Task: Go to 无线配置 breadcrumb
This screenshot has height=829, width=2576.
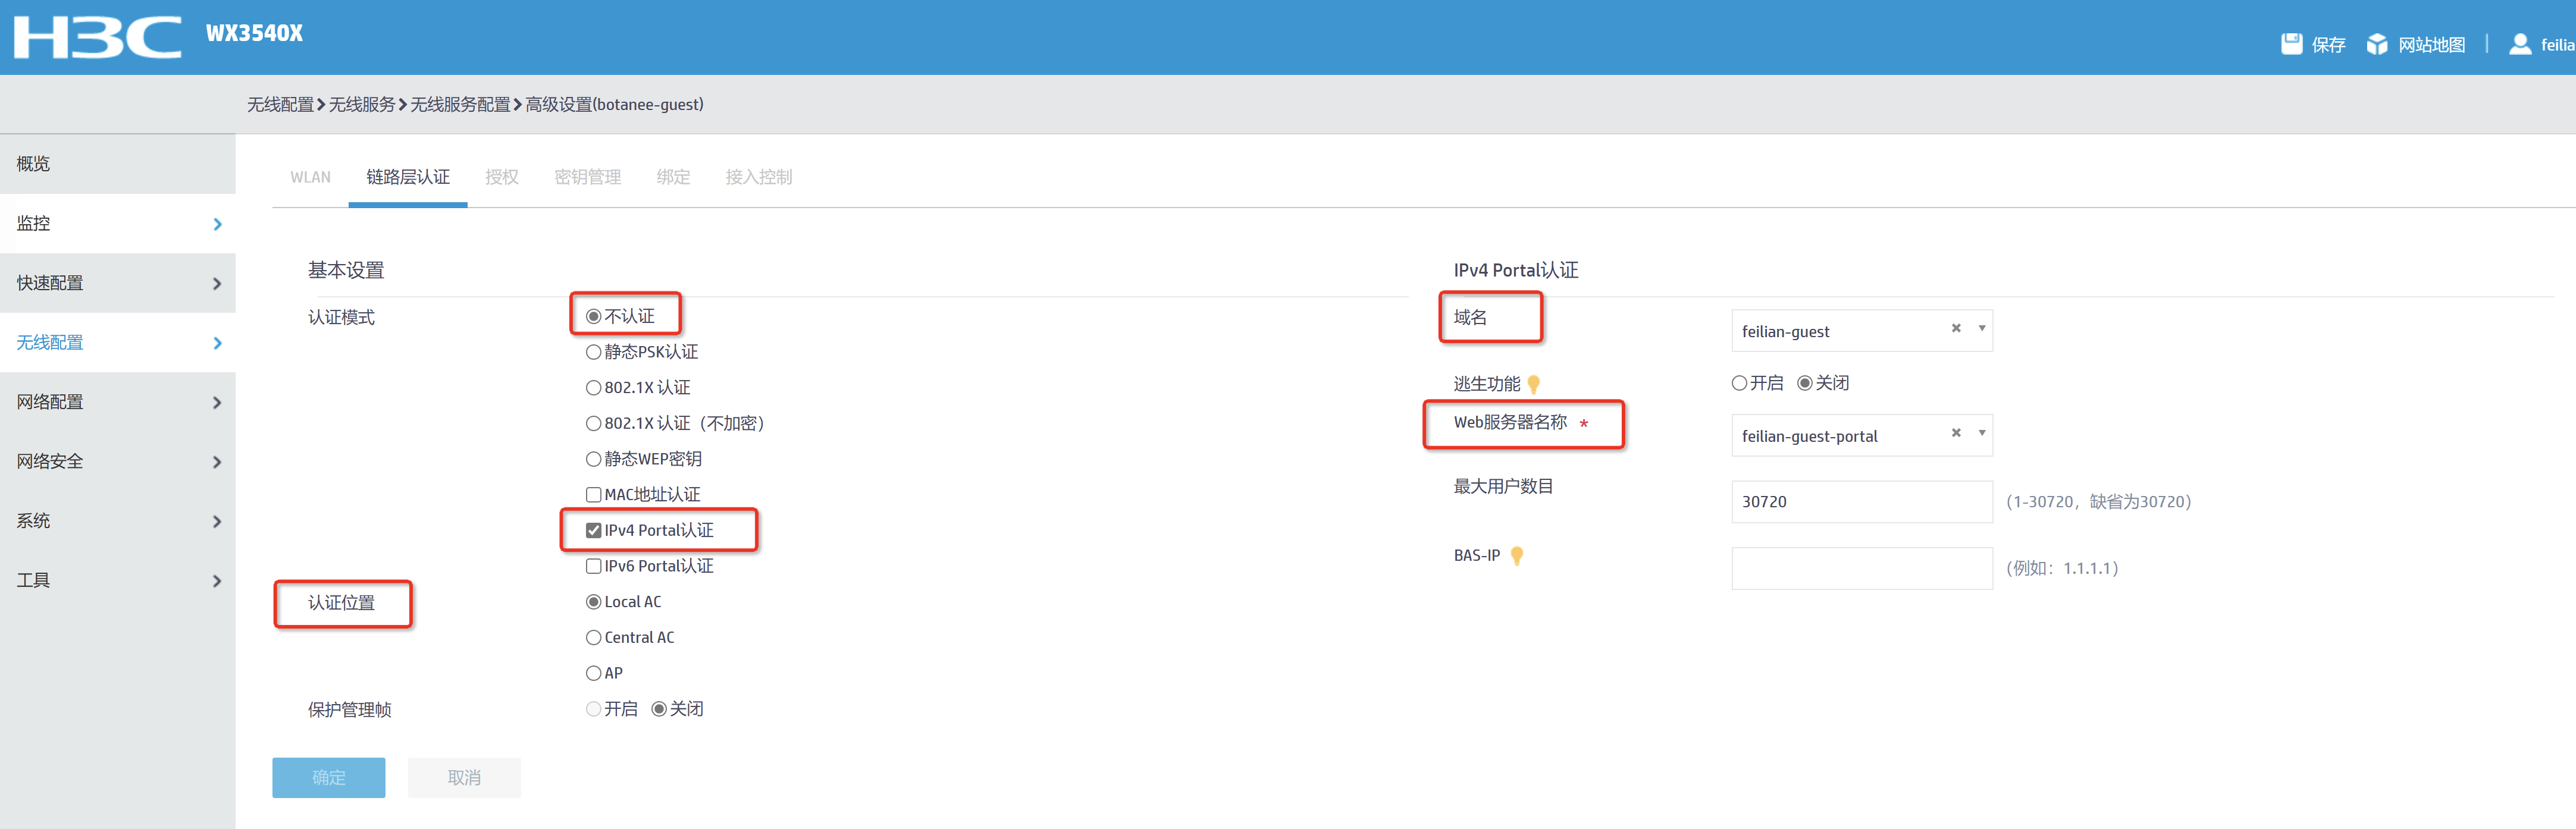Action: (x=280, y=105)
